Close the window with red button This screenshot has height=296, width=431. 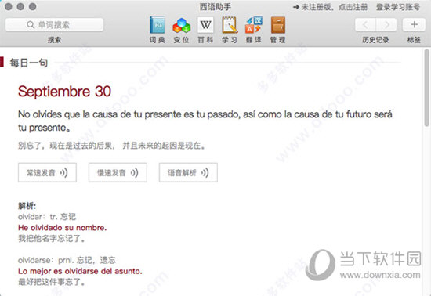point(9,6)
